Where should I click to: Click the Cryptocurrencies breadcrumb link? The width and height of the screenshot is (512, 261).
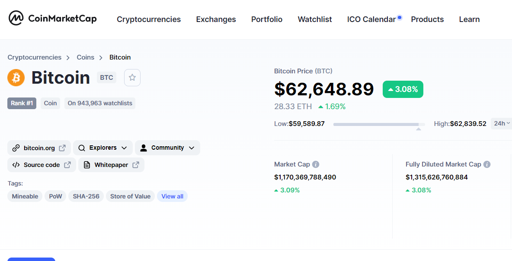tap(34, 57)
